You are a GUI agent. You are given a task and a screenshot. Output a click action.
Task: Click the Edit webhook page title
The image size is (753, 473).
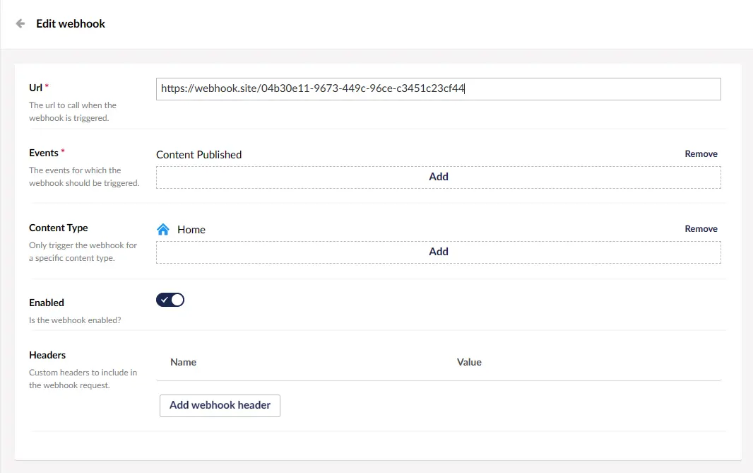71,23
